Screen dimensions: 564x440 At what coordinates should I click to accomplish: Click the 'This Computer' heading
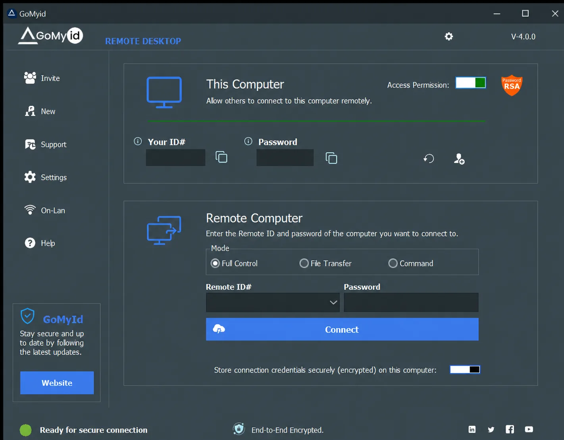point(245,84)
